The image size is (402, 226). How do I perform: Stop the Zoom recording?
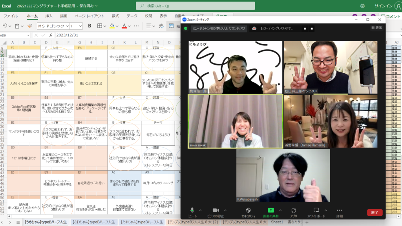tap(312, 29)
